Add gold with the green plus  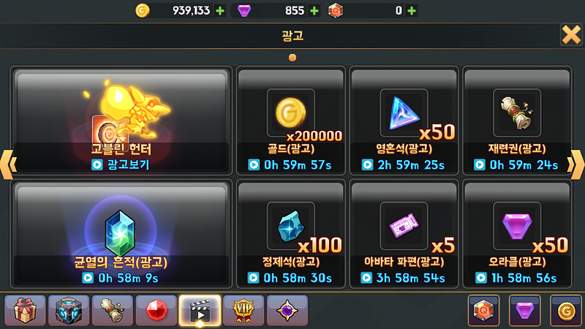coord(220,11)
